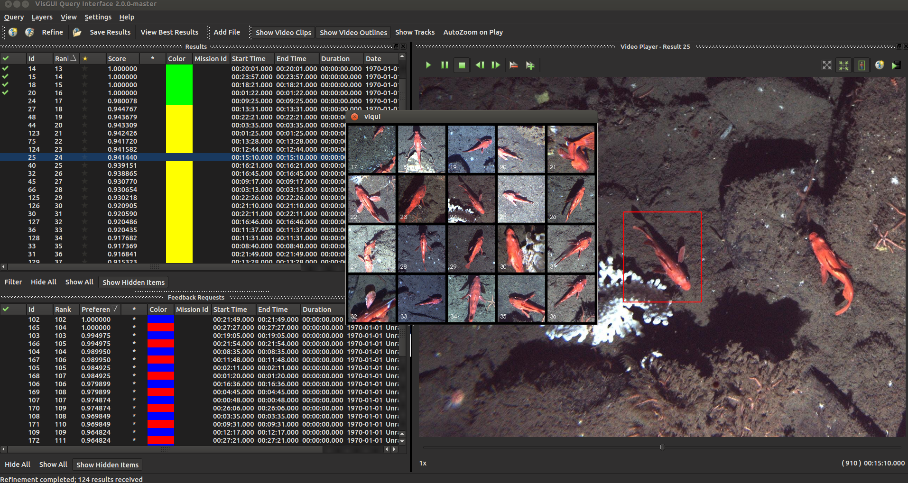Screen dimensions: 908x483
Task: Close the viqui thumbnail popup
Action: [354, 117]
